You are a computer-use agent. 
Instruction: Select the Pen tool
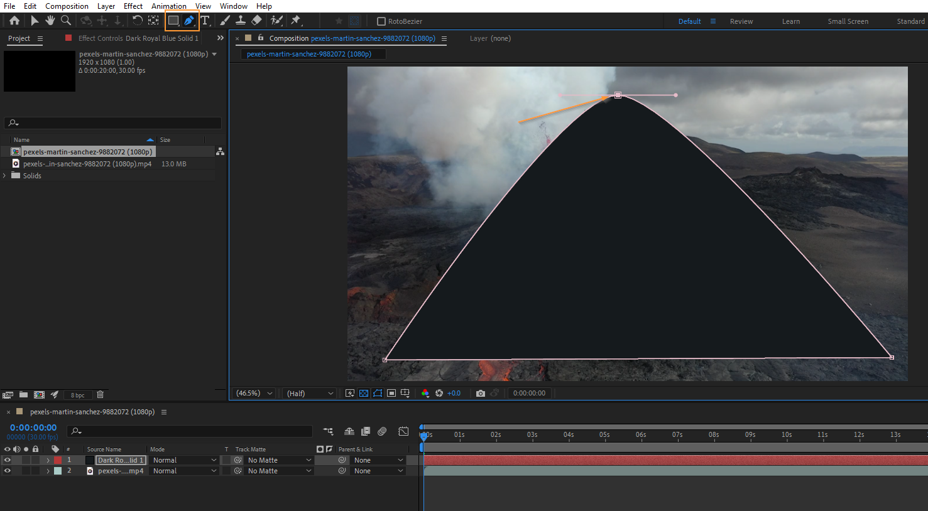pyautogui.click(x=189, y=21)
